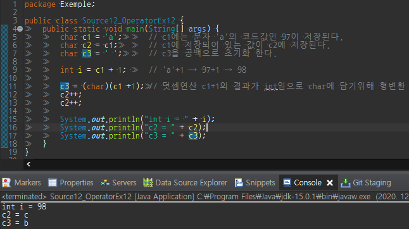Click highlighted c3 inside the println call
Viewport: 409px width, 229px height.
pos(193,135)
